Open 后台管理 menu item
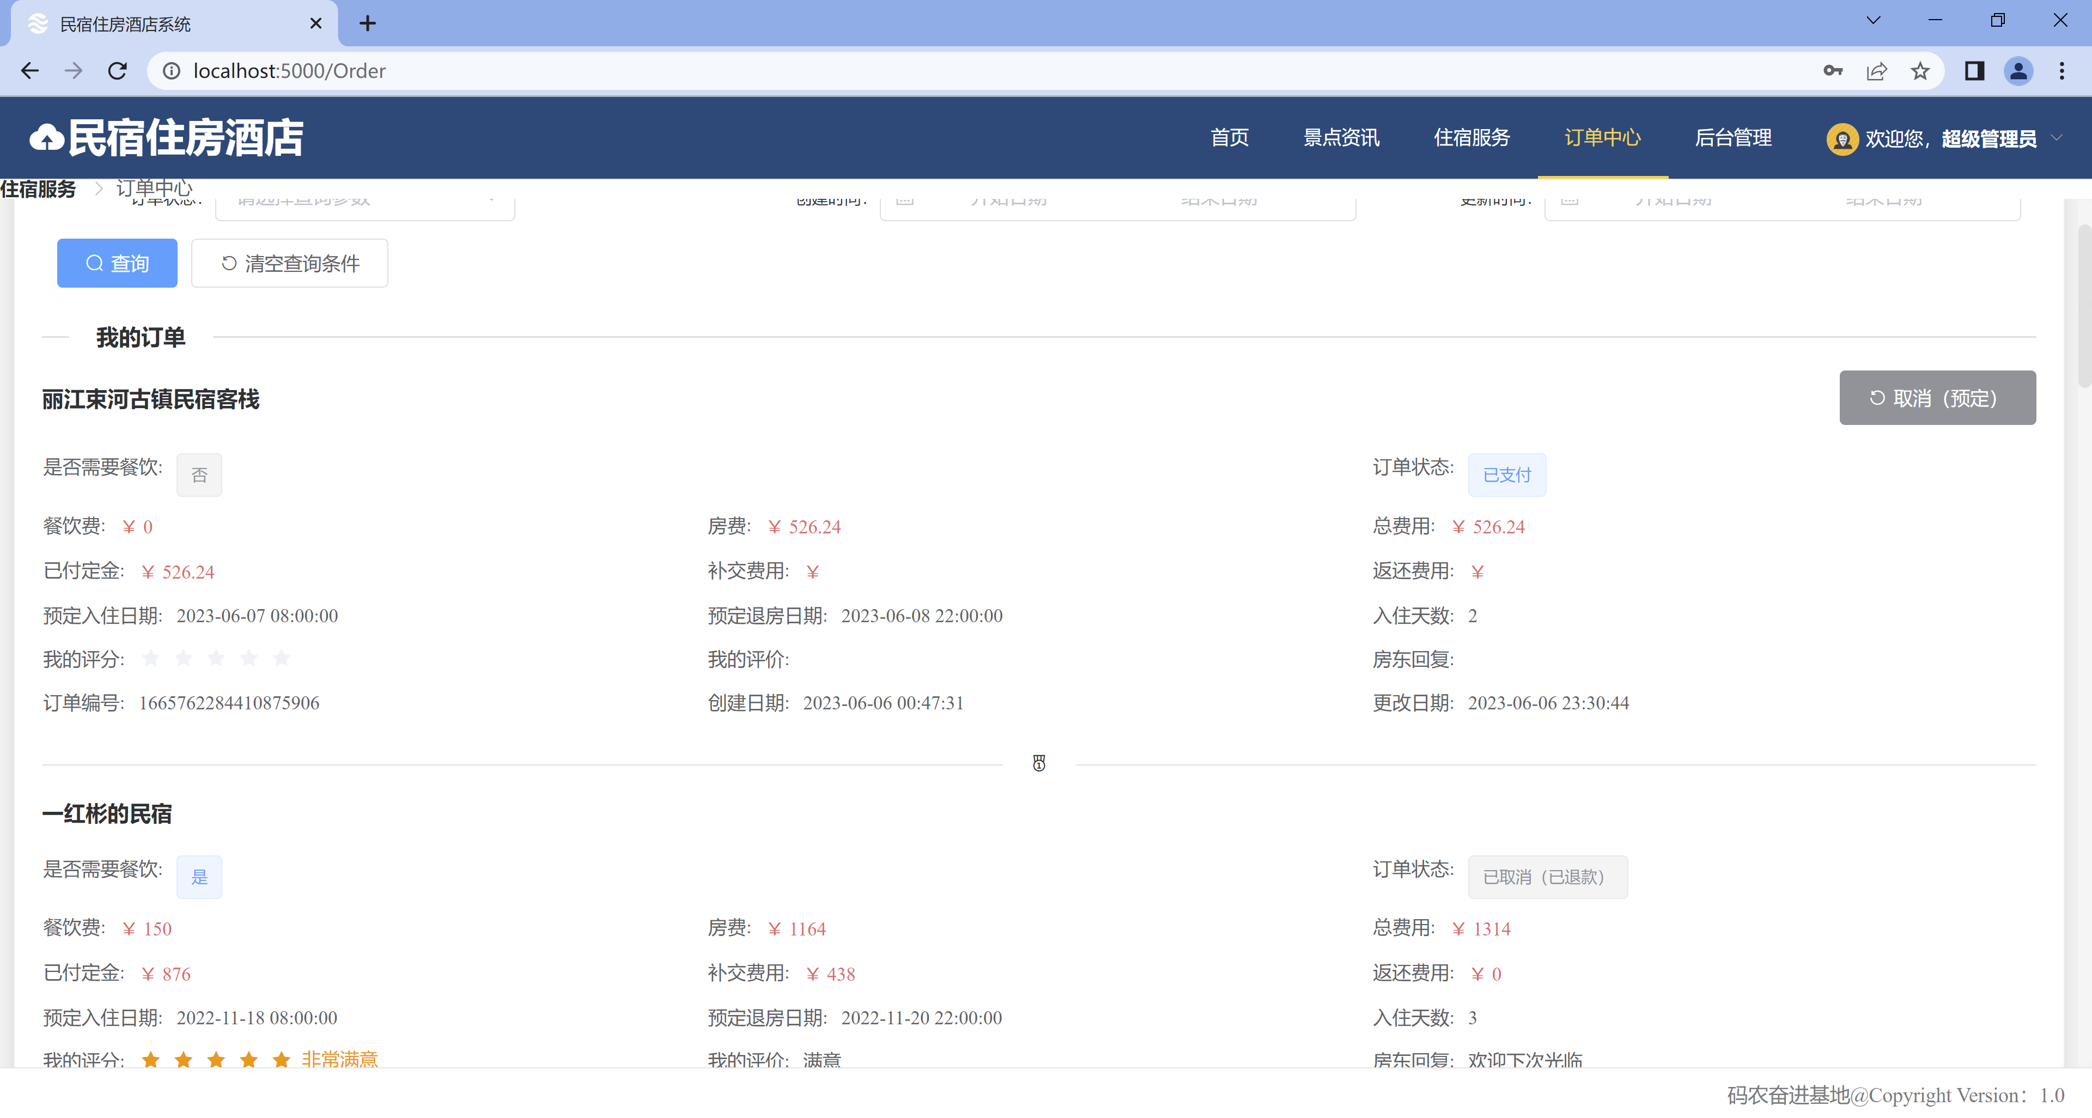Image resolution: width=2092 pixels, height=1118 pixels. point(1733,138)
